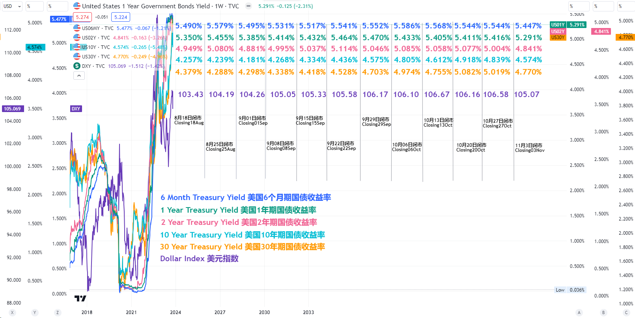Select the US30Y · TVC legend row
This screenshot has height=318, width=635.
[x=120, y=56]
